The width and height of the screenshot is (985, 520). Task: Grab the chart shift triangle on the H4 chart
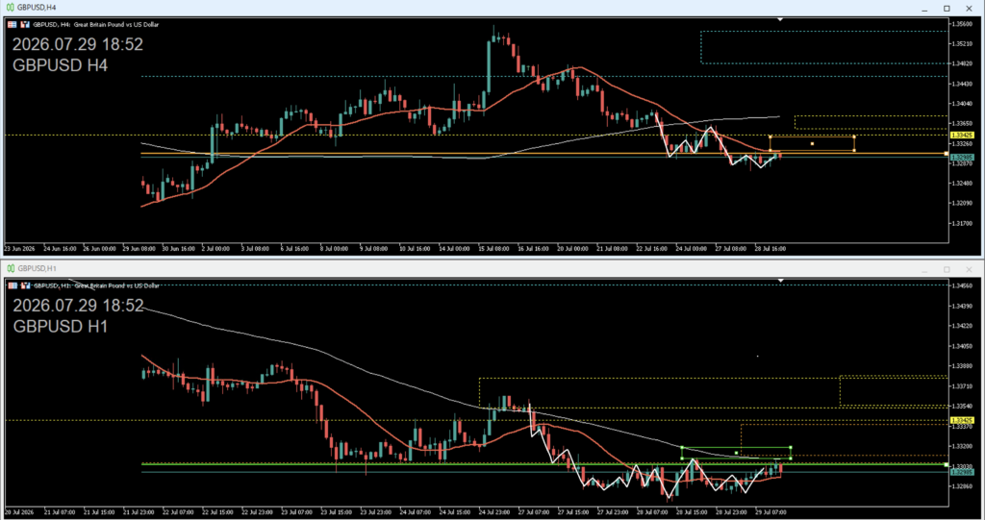(x=780, y=19)
